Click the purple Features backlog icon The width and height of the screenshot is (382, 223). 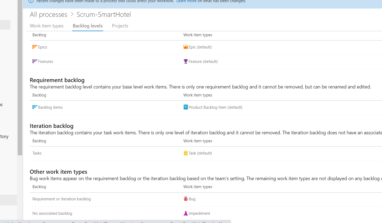coord(35,61)
